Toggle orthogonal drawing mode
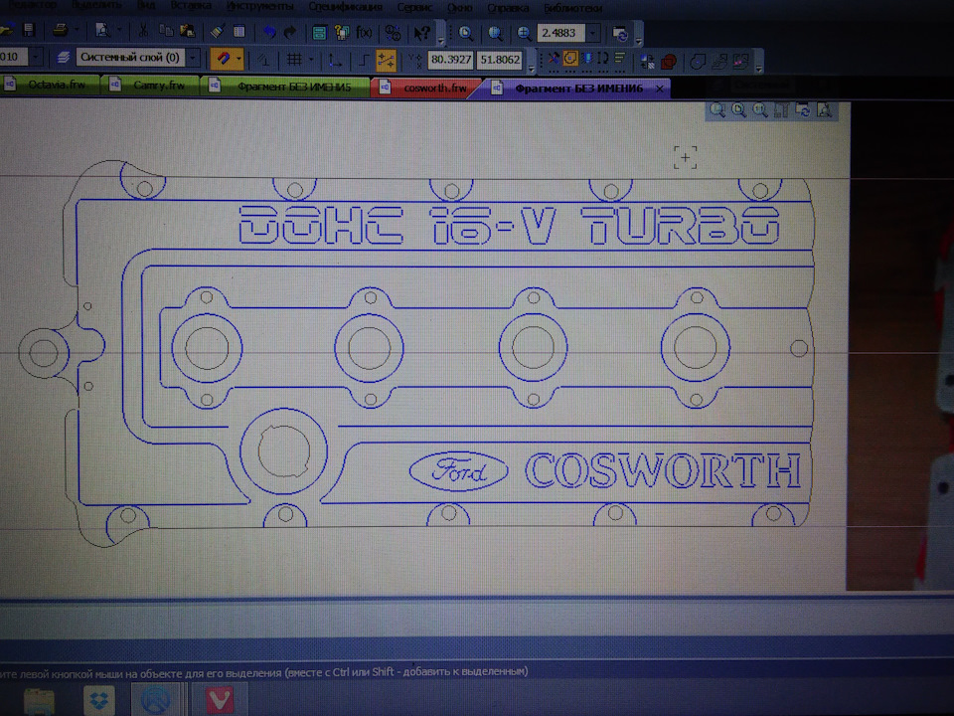The image size is (954, 716). (x=364, y=60)
